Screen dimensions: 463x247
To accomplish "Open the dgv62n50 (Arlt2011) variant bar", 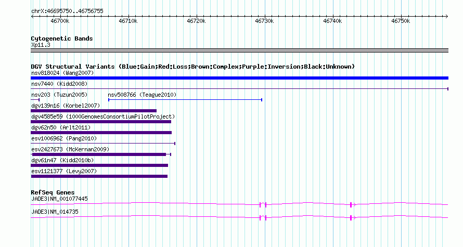I will tap(101, 133).
